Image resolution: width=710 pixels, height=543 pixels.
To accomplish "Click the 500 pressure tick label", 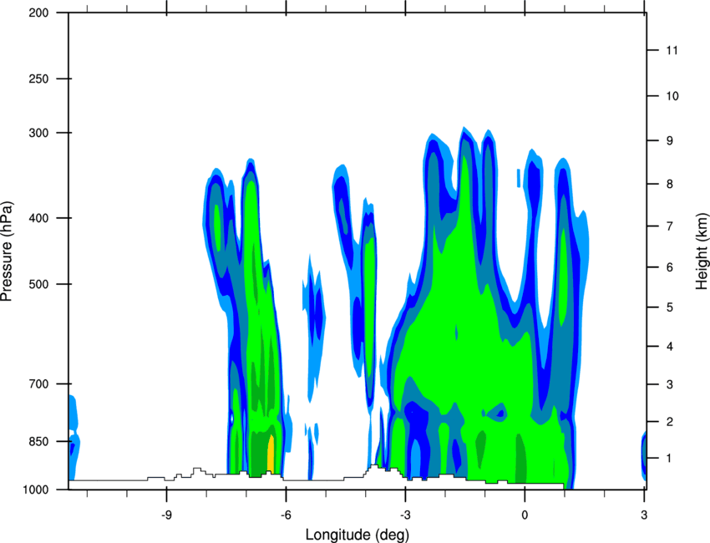I will point(38,284).
